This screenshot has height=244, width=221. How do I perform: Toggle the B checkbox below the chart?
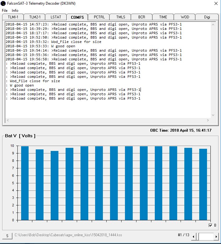[x=210, y=225]
